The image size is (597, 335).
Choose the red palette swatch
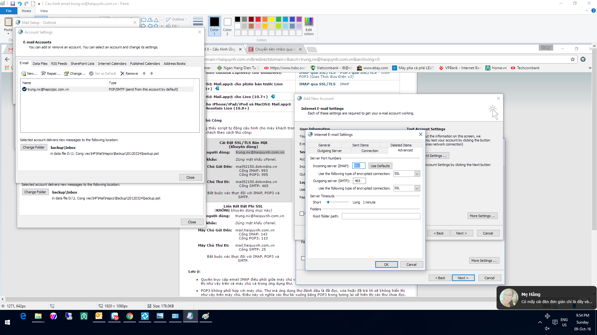(x=258, y=19)
